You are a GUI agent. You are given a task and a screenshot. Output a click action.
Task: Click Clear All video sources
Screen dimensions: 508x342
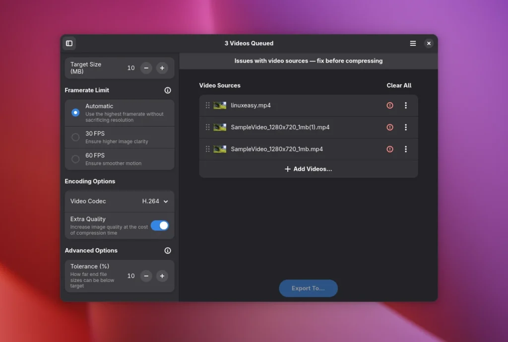point(399,85)
